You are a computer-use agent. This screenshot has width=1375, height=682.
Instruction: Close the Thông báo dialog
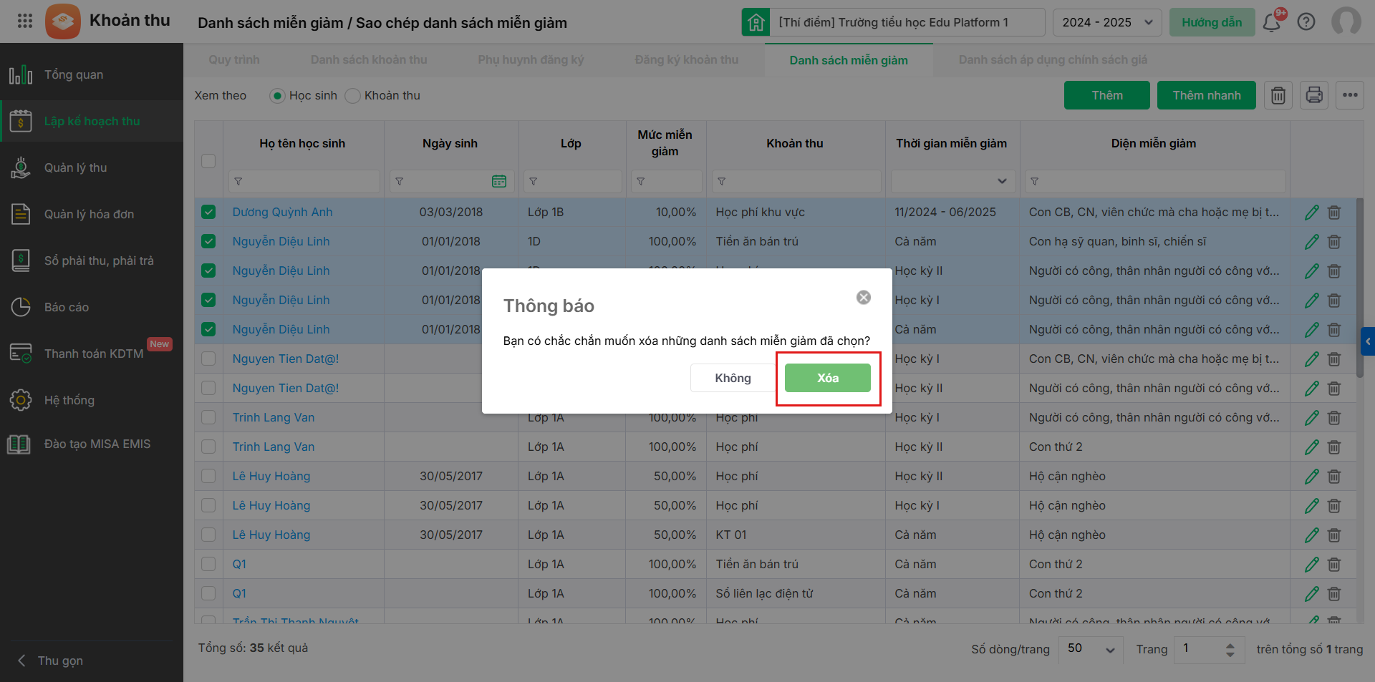pyautogui.click(x=864, y=297)
